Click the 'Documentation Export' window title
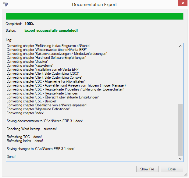The height and width of the screenshot is (178, 189). pos(94,5)
